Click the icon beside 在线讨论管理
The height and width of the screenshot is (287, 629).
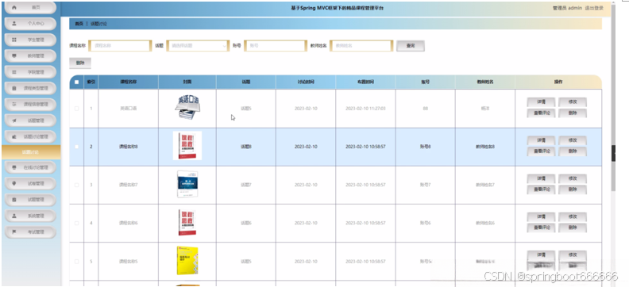point(14,167)
